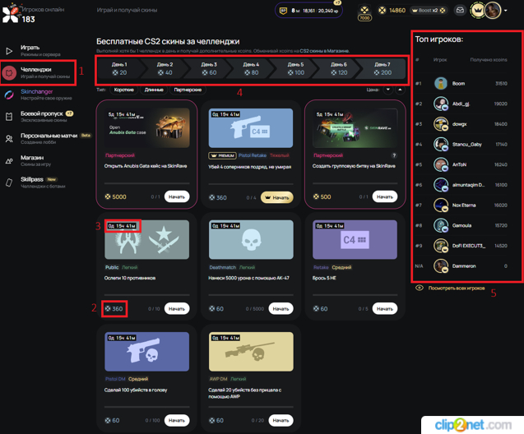524x434 pixels.
Task: Click the Boost x2 button
Action: pyautogui.click(x=428, y=11)
